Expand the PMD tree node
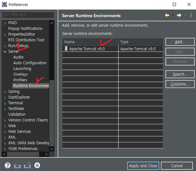Screen dimensions: 196x171 tap(5, 23)
